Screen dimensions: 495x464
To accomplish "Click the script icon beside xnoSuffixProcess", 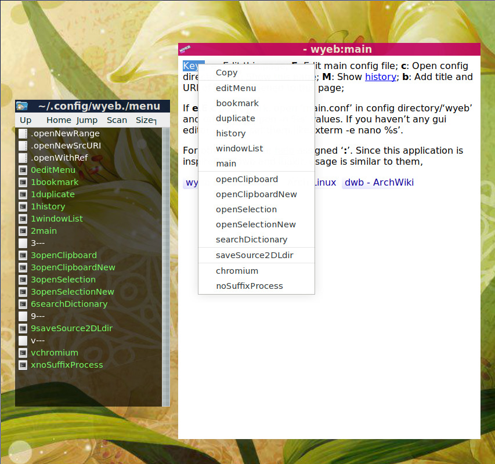I will [x=23, y=365].
